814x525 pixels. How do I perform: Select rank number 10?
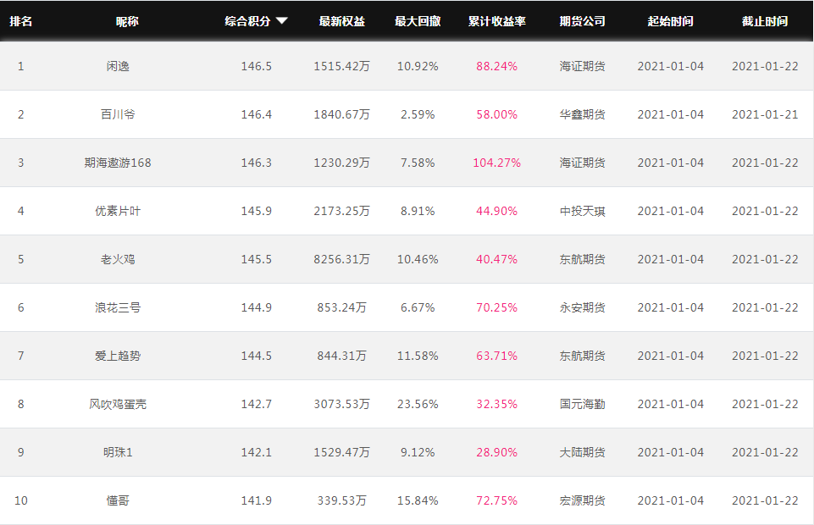[x=21, y=500]
